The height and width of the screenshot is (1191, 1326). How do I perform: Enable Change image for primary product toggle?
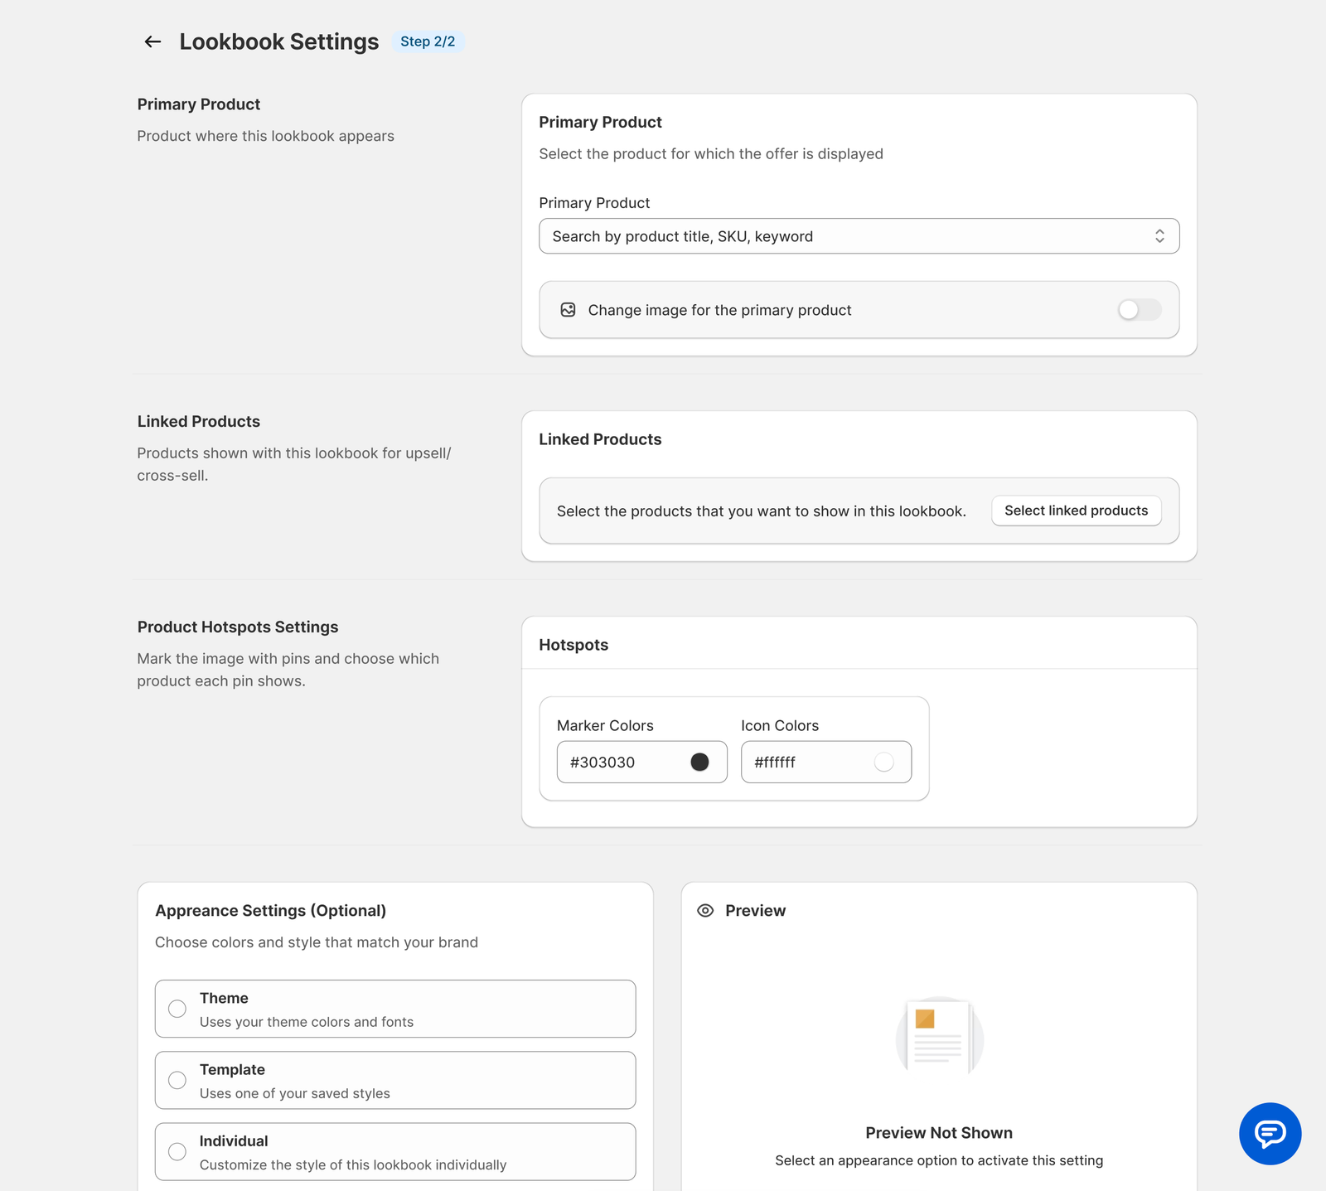click(1139, 310)
